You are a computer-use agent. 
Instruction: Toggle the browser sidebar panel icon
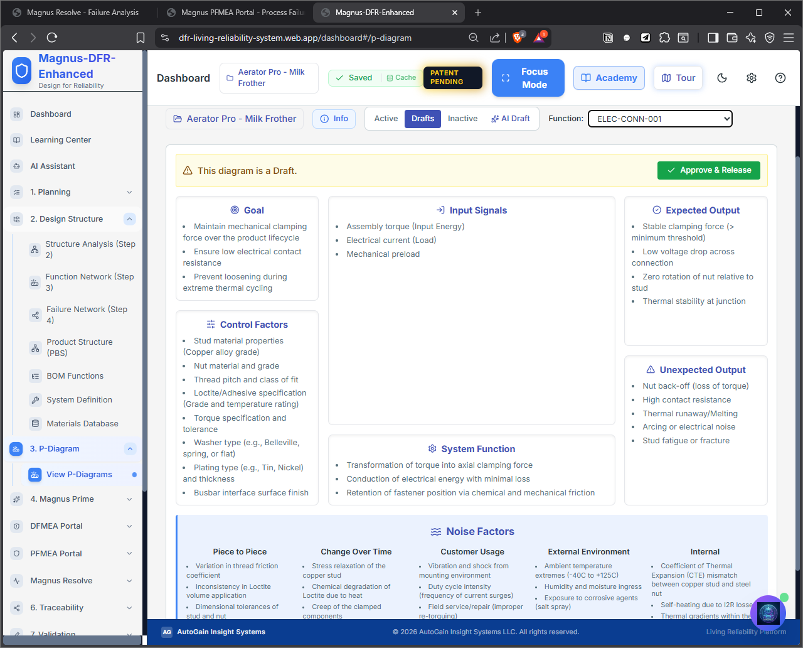click(713, 38)
